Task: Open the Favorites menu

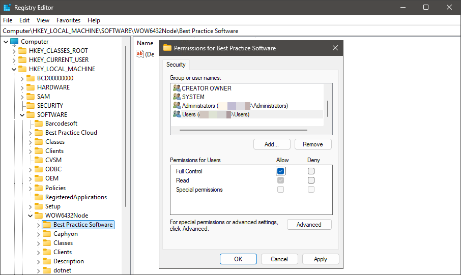Action: tap(69, 20)
